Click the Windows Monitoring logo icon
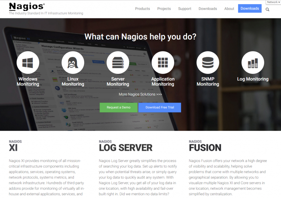This screenshot has height=198, width=281. tap(28, 63)
